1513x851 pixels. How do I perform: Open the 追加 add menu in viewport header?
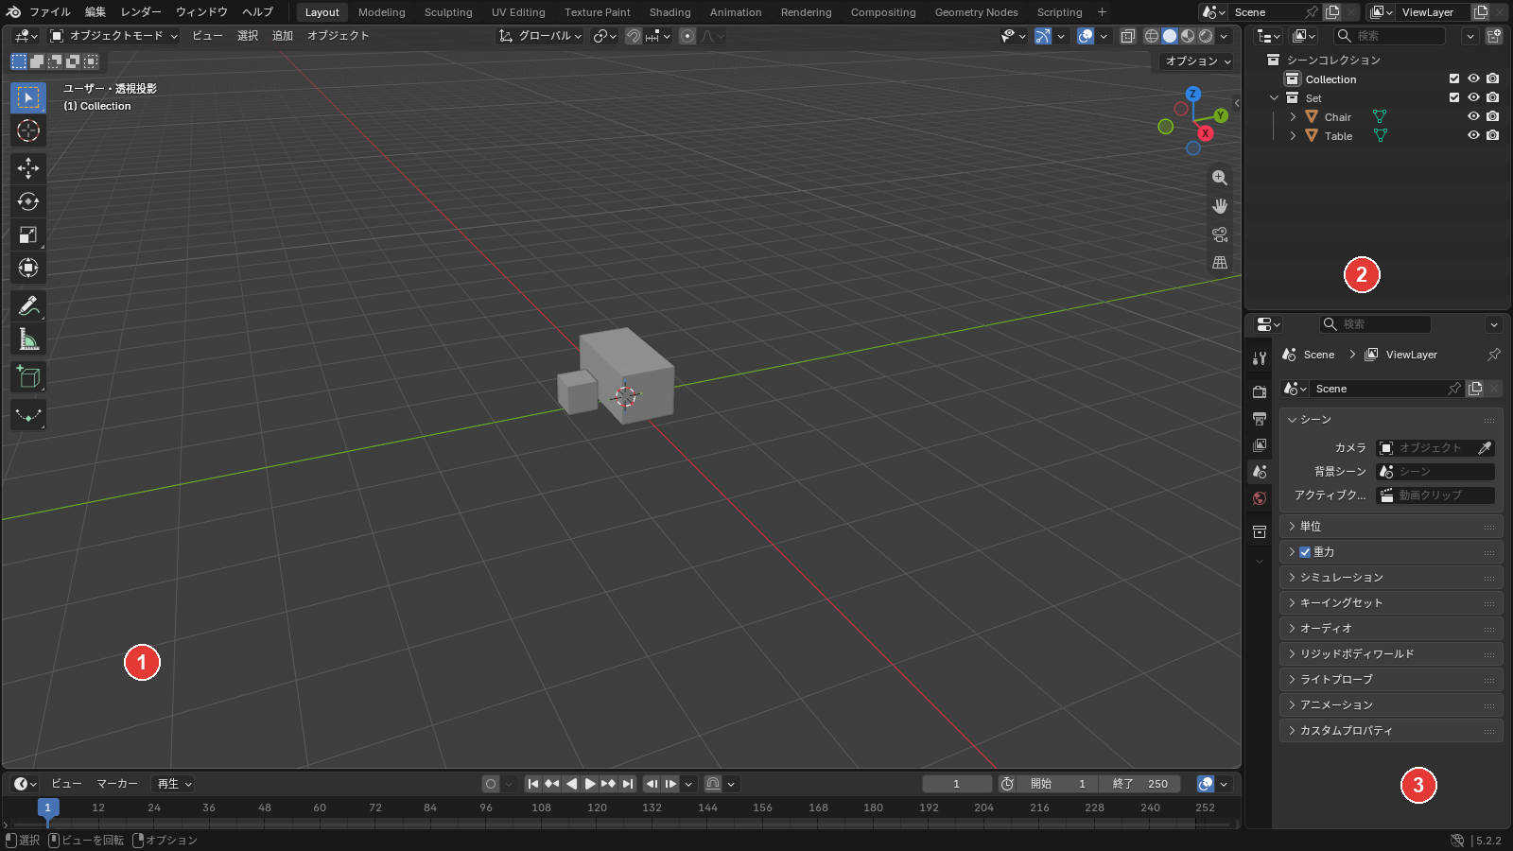tap(283, 36)
